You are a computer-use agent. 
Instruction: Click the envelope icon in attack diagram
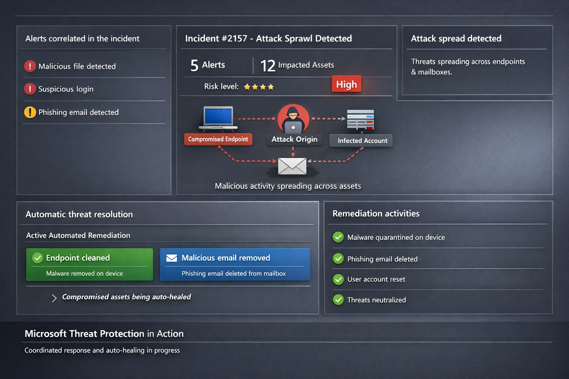(x=292, y=166)
